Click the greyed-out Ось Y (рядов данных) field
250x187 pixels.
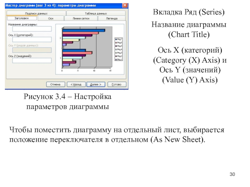pos(32,50)
